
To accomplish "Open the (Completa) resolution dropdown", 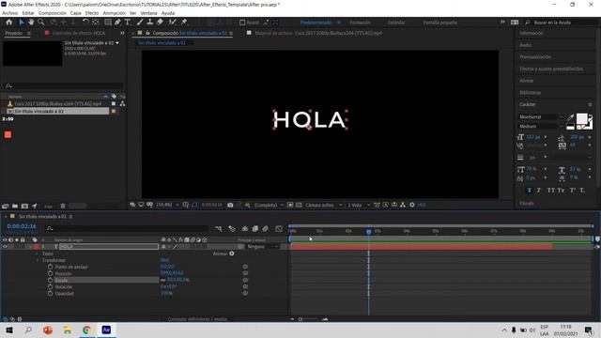I will tap(269, 205).
